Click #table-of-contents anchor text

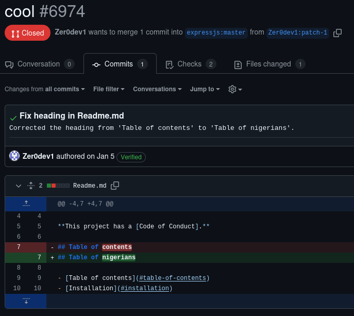173,278
